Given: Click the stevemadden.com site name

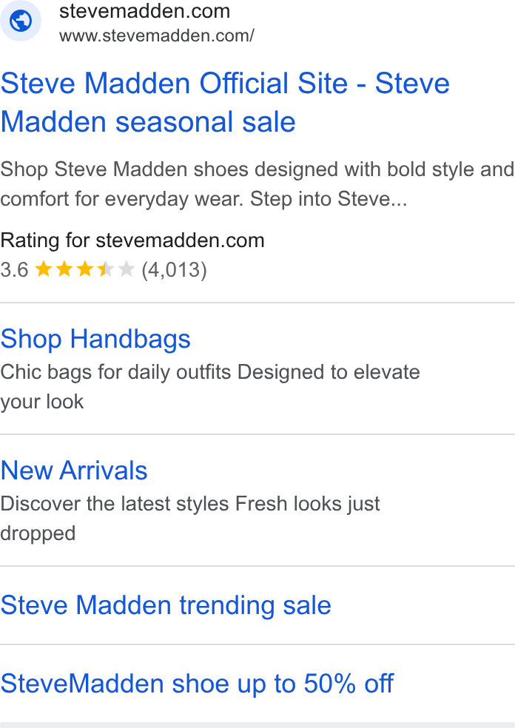Looking at the screenshot, I should (x=145, y=11).
